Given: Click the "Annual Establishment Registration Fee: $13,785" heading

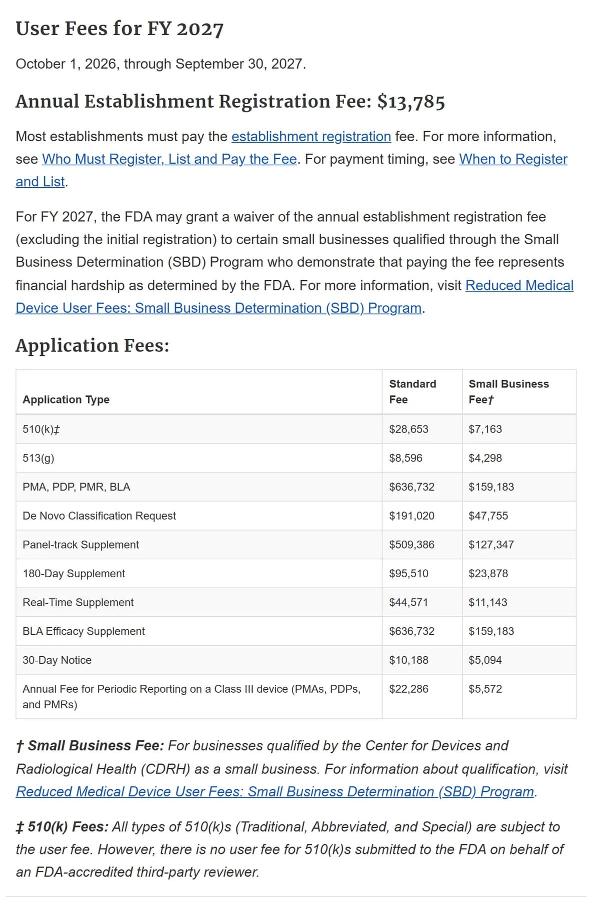Looking at the screenshot, I should pos(230,101).
